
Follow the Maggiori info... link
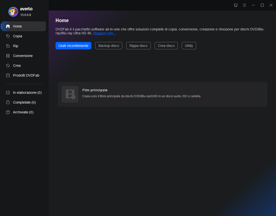[105, 33]
